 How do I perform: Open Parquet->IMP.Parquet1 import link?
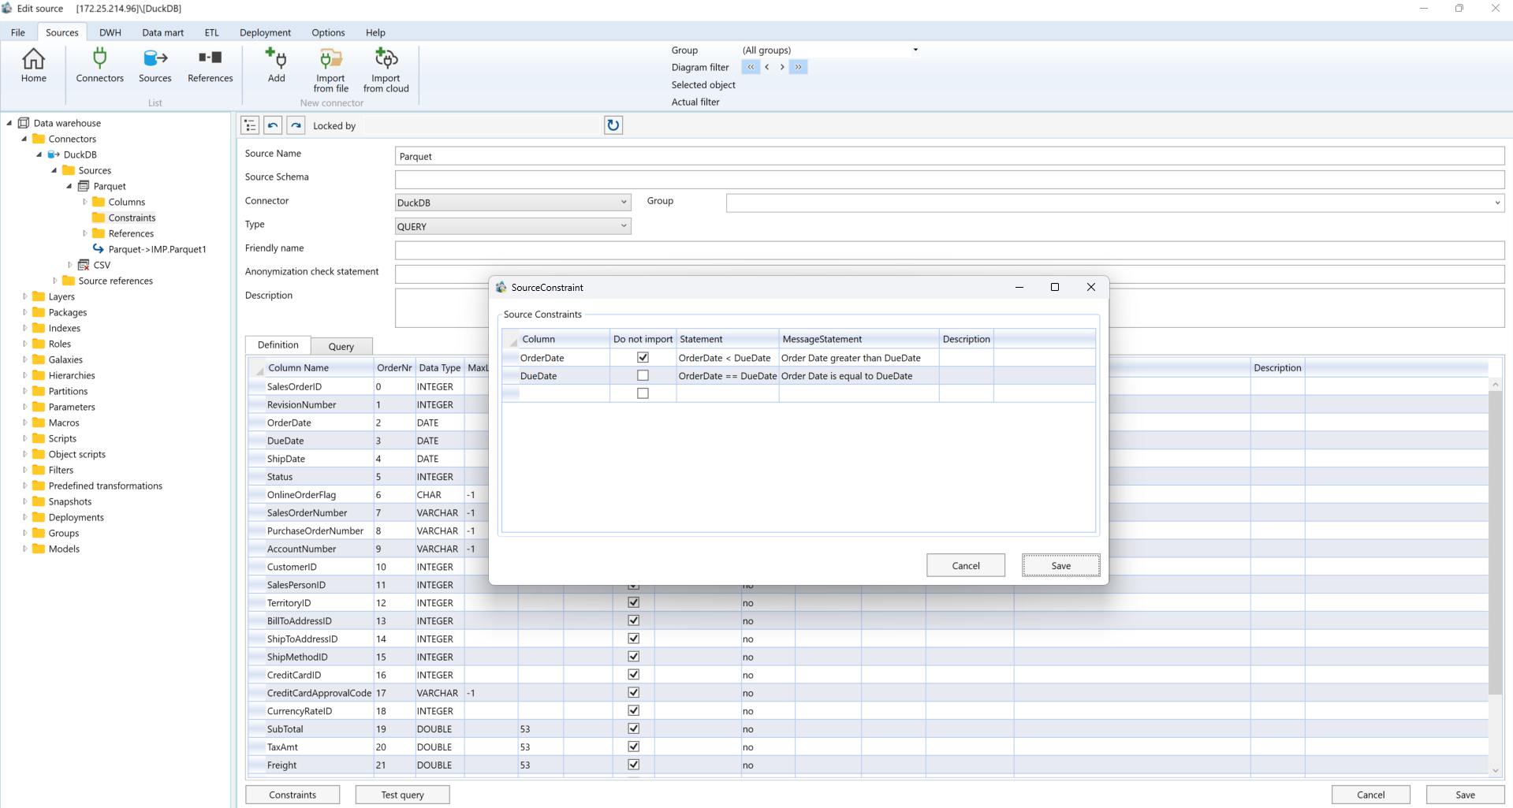[157, 249]
